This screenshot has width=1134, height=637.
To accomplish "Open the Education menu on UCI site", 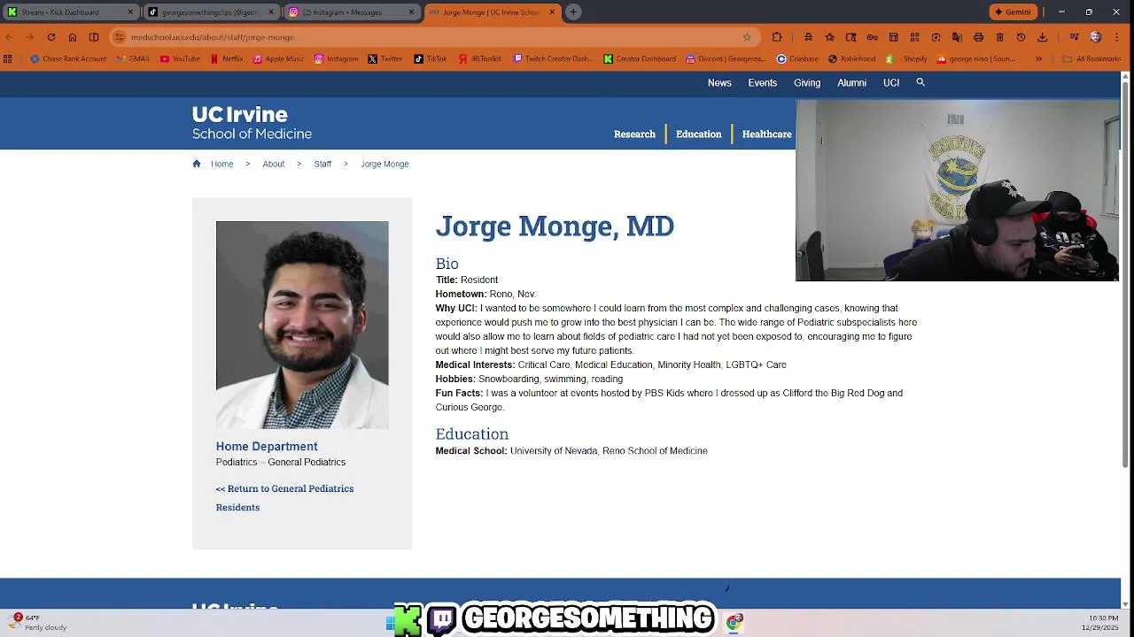I will [x=699, y=134].
